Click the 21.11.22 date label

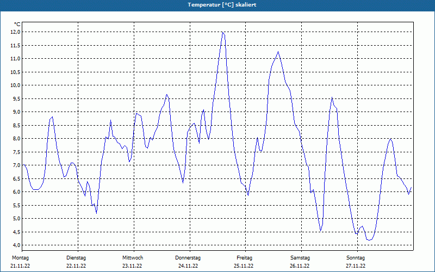coord(20,266)
